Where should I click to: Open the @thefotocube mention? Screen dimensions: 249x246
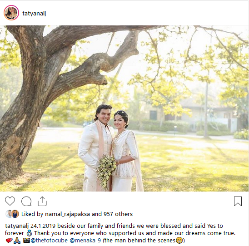49,241
